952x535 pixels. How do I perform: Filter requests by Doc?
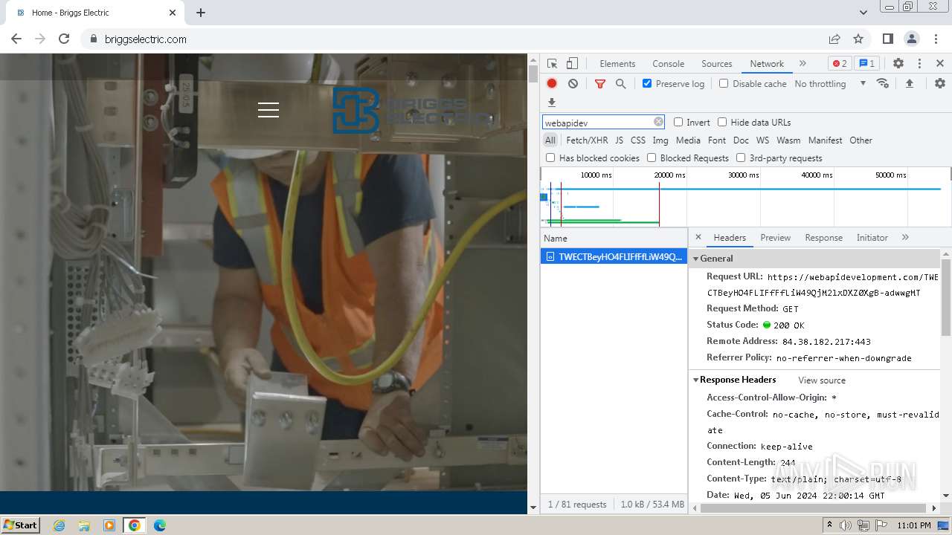(741, 140)
